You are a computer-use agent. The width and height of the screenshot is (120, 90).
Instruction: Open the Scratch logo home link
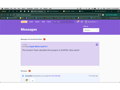coord(24,22)
